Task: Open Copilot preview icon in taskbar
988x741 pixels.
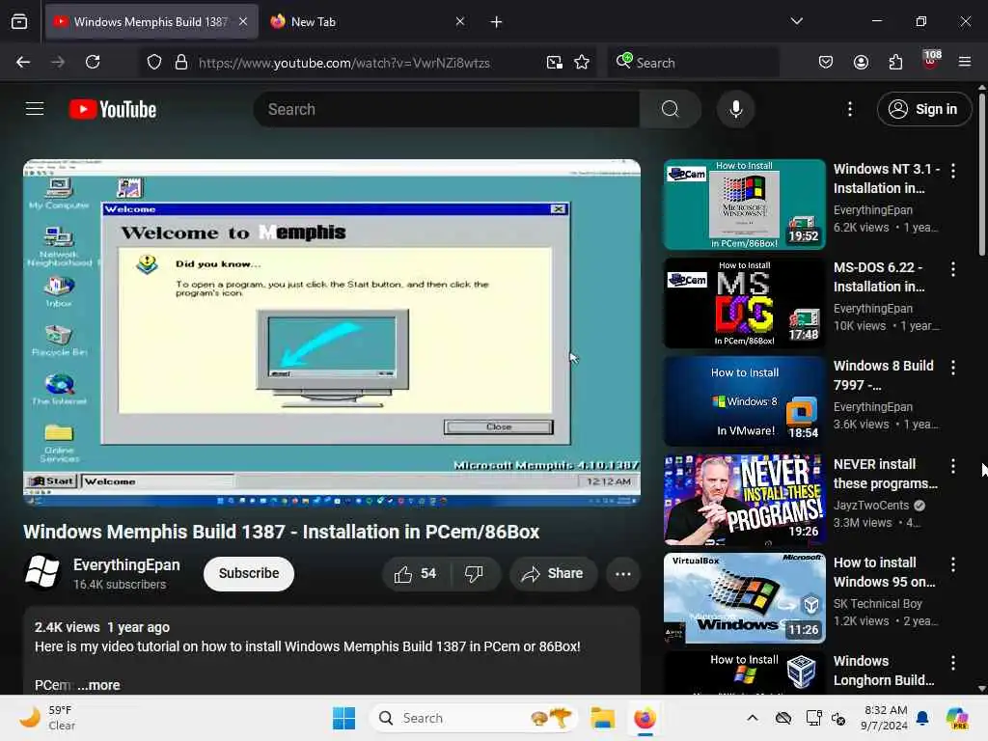Action: (957, 718)
